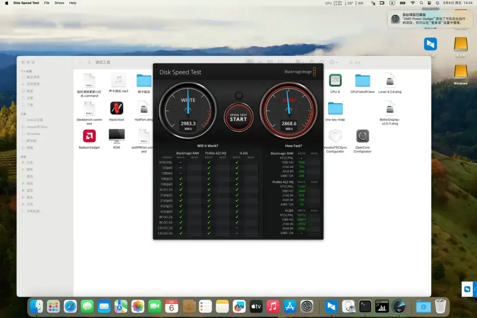Start the disk speed test
This screenshot has width=477, height=318.
[238, 117]
